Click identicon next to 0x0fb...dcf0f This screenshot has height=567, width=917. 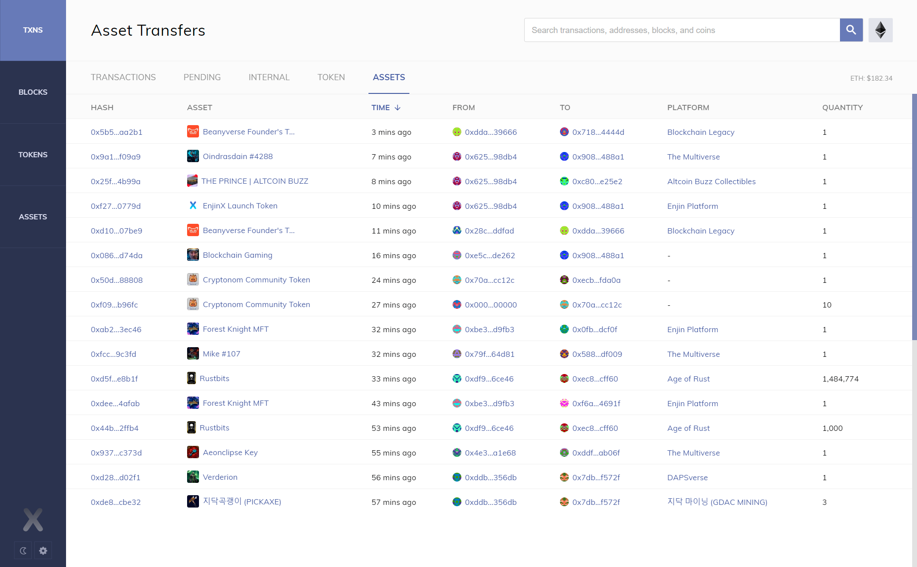click(x=564, y=329)
